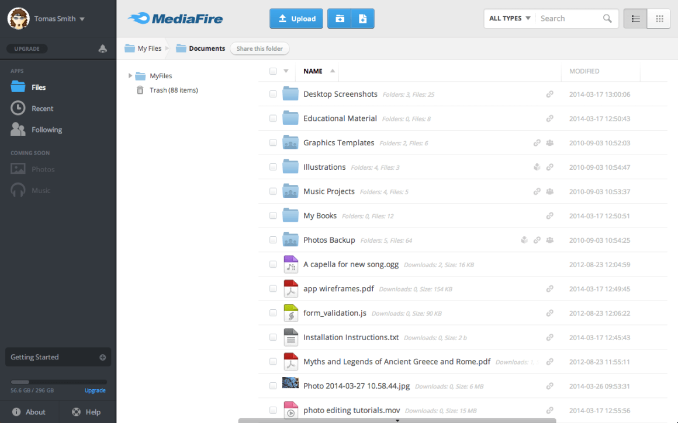Check the checkbox next to My Books
This screenshot has width=678, height=423.
pos(272,215)
